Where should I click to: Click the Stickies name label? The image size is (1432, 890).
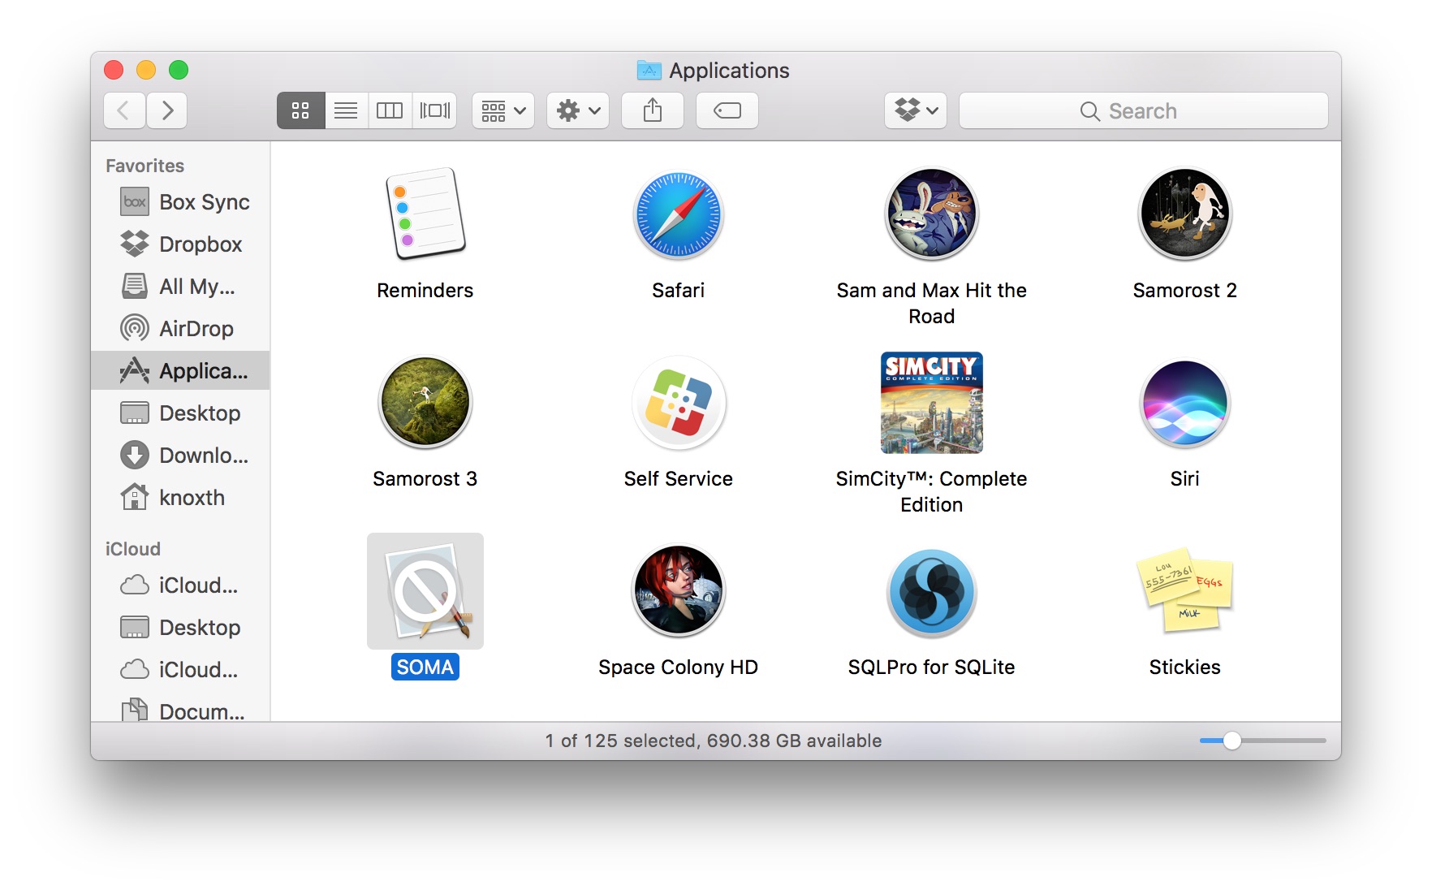click(1184, 667)
